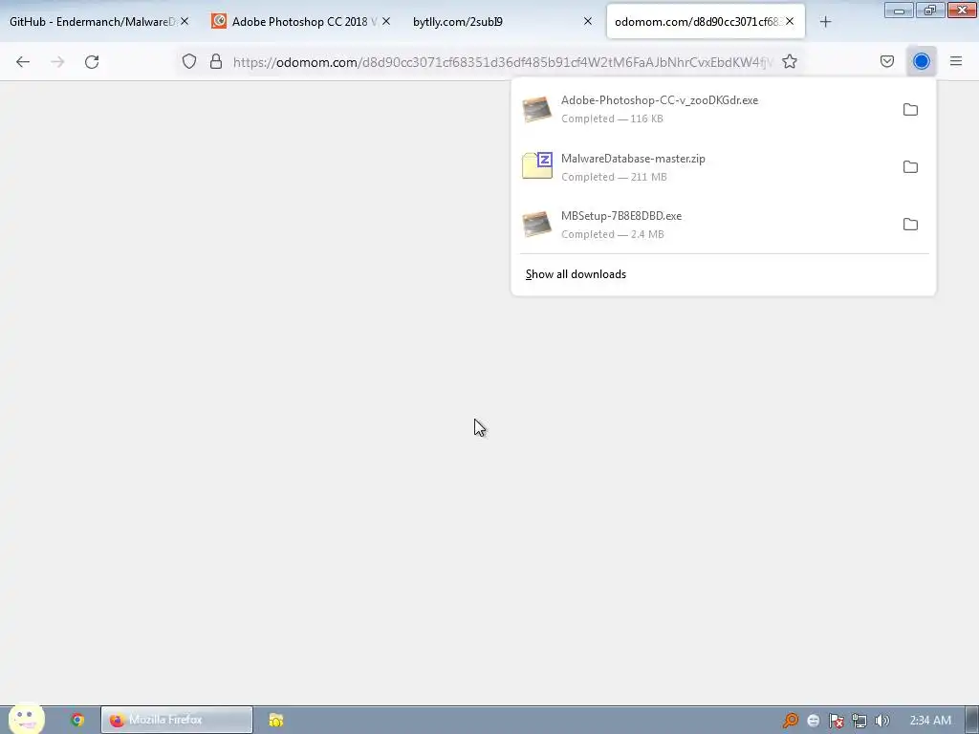Screen dimensions: 979x734
Task: Show MBSetup-7B8E8DBD.exe in folder
Action: (910, 224)
